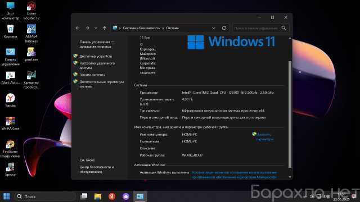This screenshot has height=202, width=360.
Task: Open System protection link
Action: pos(92,75)
